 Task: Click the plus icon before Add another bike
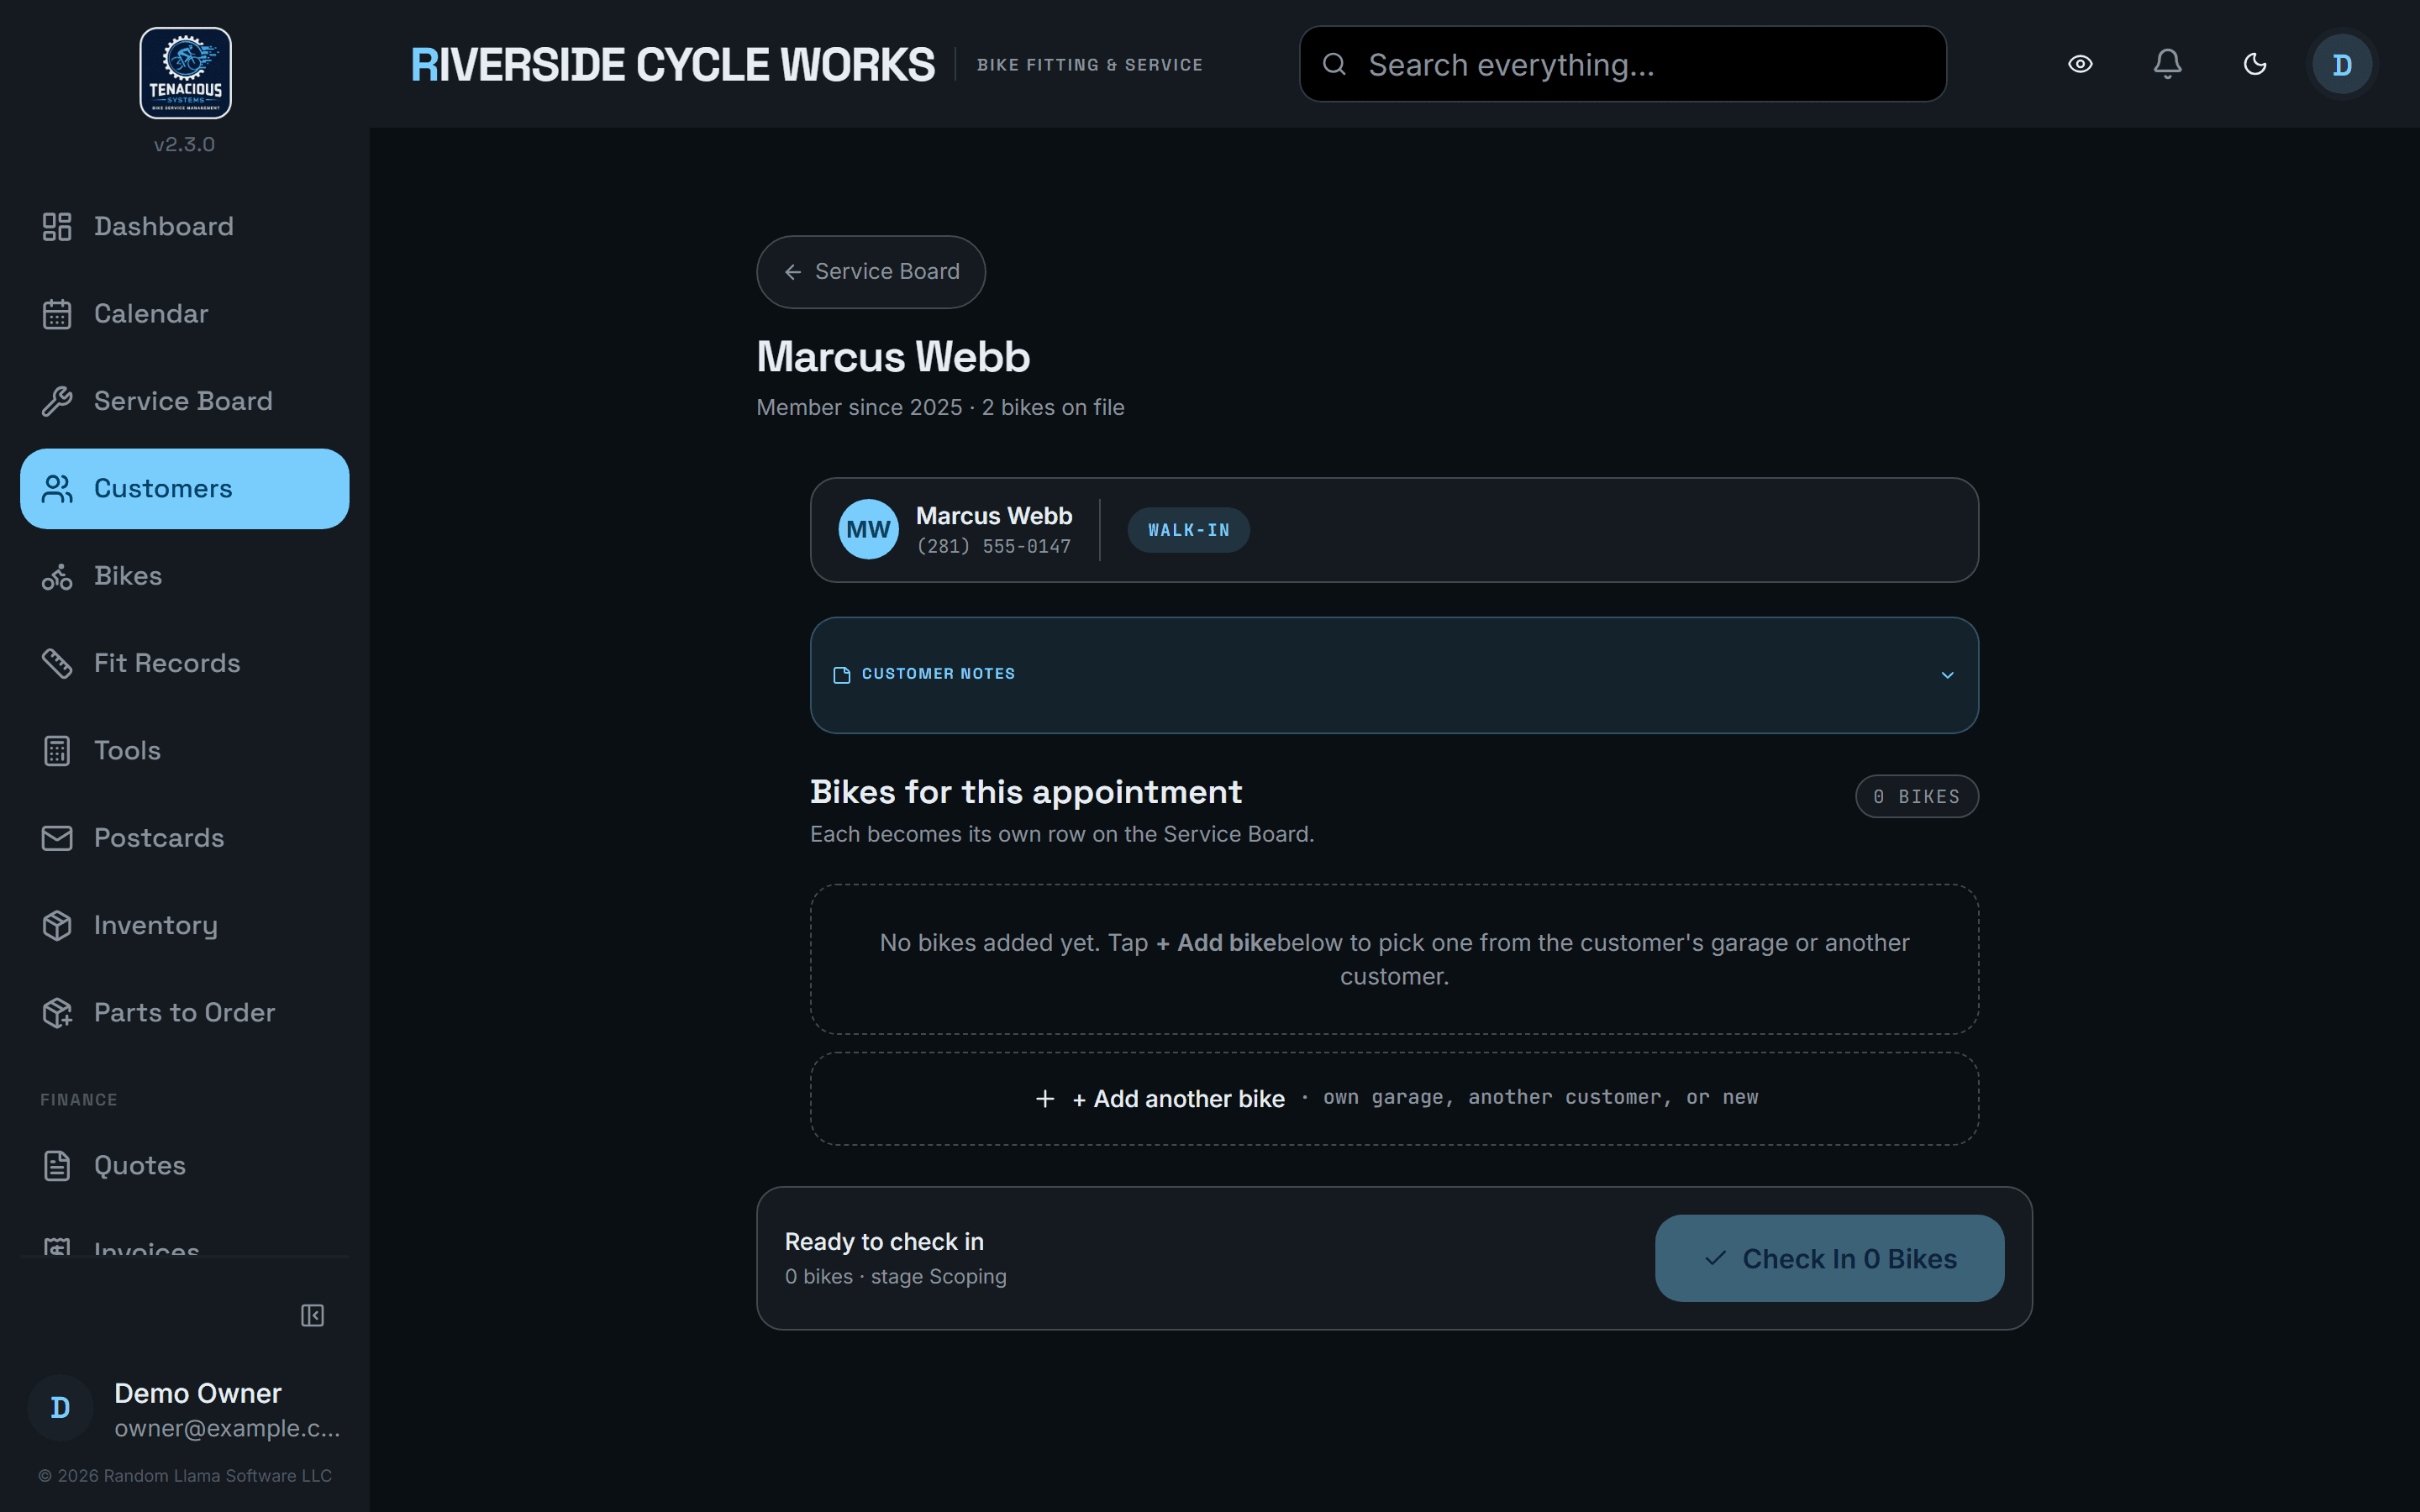click(x=1045, y=1099)
